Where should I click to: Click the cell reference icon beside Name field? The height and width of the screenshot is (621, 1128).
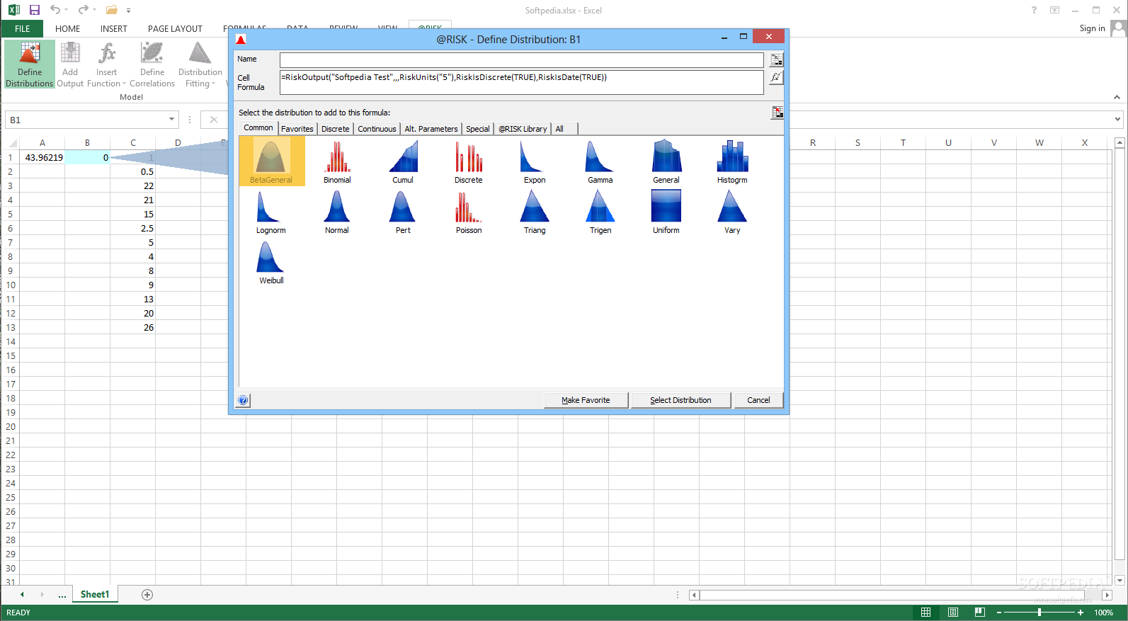click(x=777, y=59)
